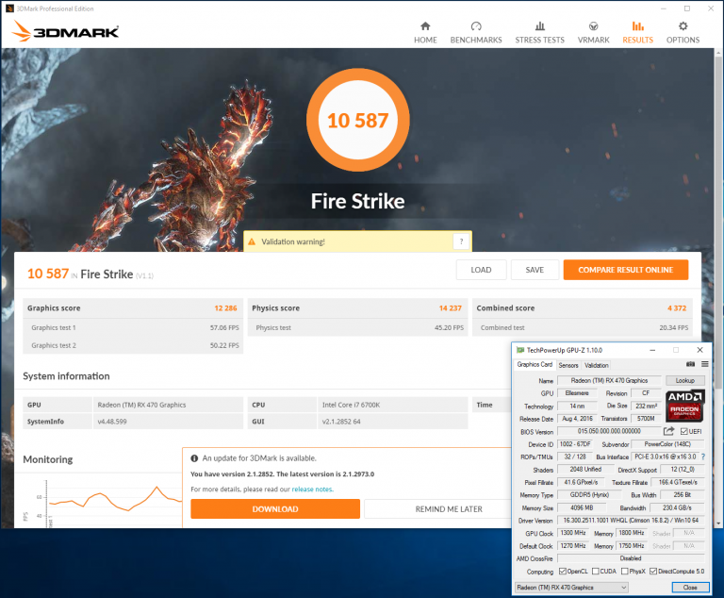Click the Graphics test 2 row

[133, 345]
